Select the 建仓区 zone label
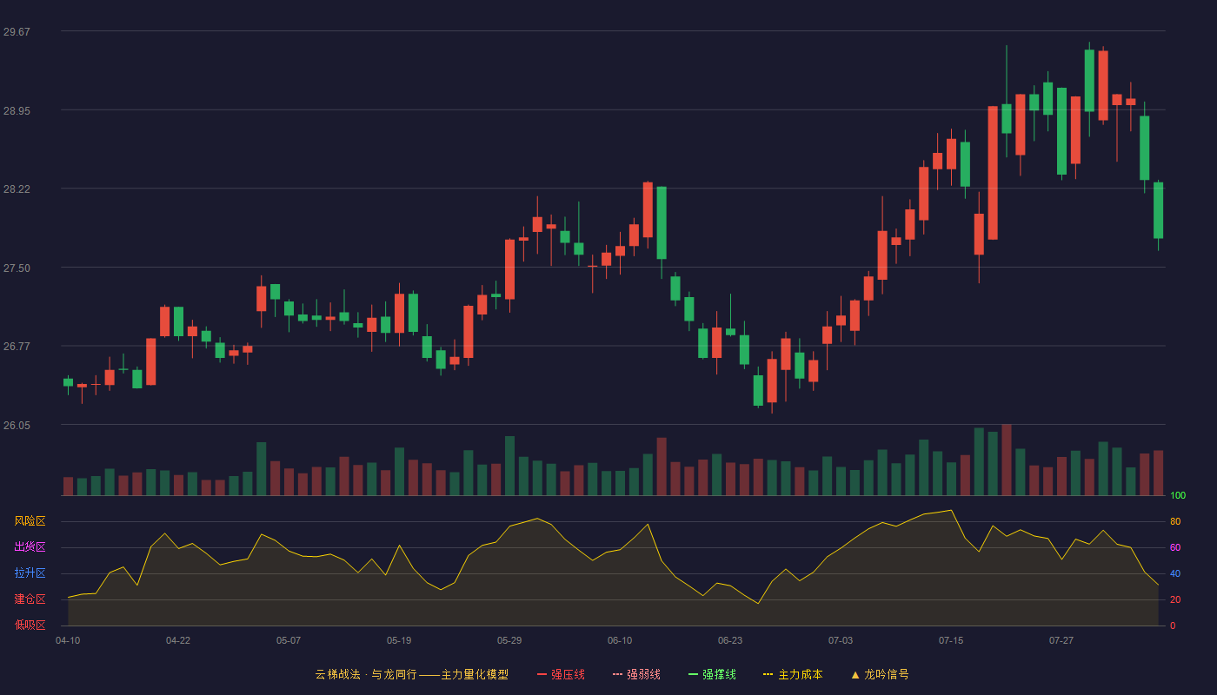1217x695 pixels. [x=30, y=599]
